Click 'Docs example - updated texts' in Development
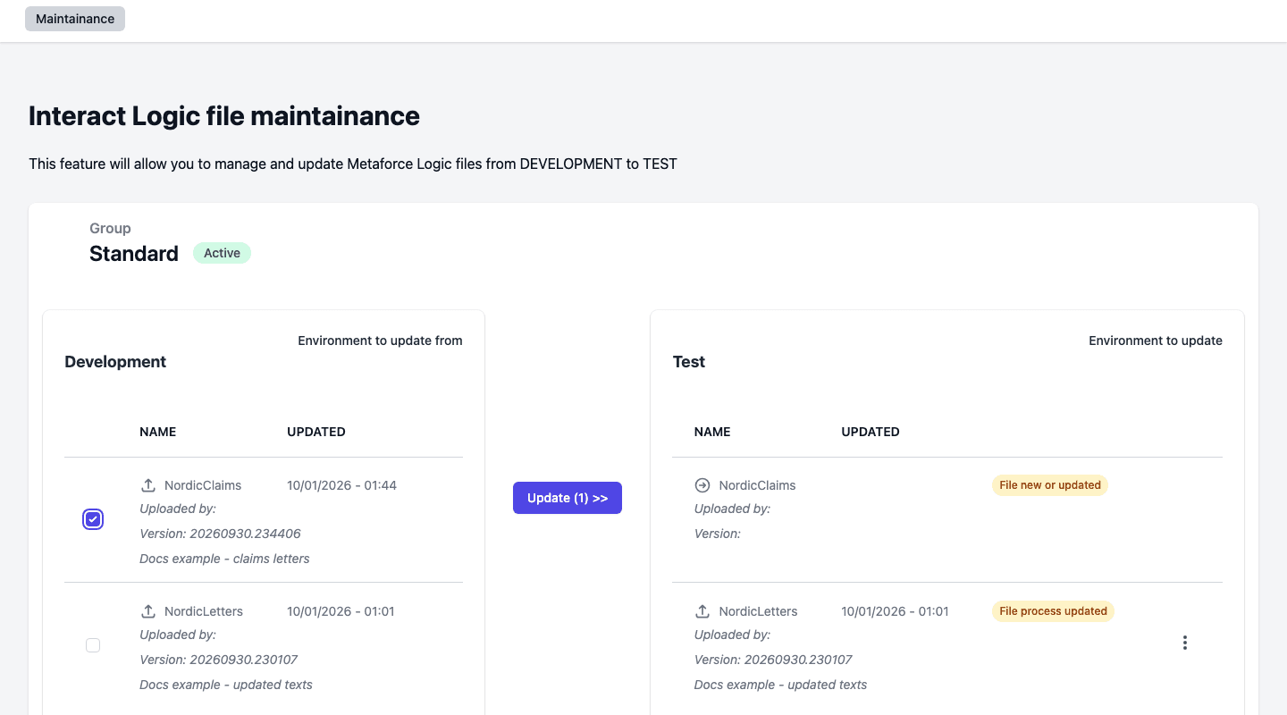 click(x=226, y=685)
